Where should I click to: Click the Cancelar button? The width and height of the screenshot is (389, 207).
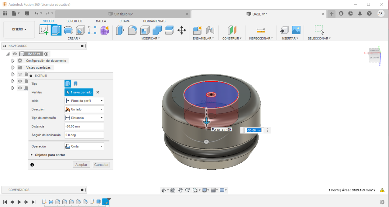click(101, 165)
